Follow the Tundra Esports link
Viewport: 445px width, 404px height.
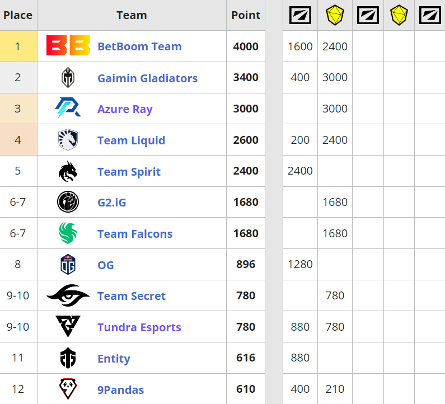(x=139, y=327)
